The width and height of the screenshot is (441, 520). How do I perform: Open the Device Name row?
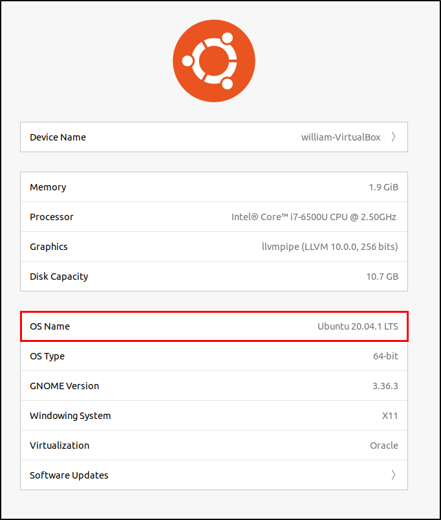[214, 137]
